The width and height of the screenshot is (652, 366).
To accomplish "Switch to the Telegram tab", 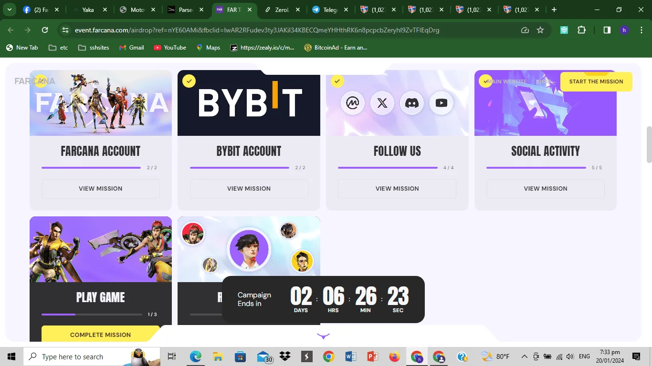I will coord(331,10).
